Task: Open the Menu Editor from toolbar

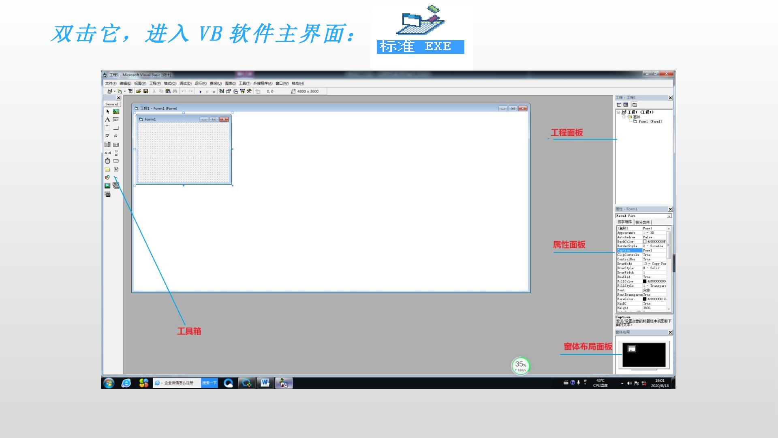Action: [130, 91]
